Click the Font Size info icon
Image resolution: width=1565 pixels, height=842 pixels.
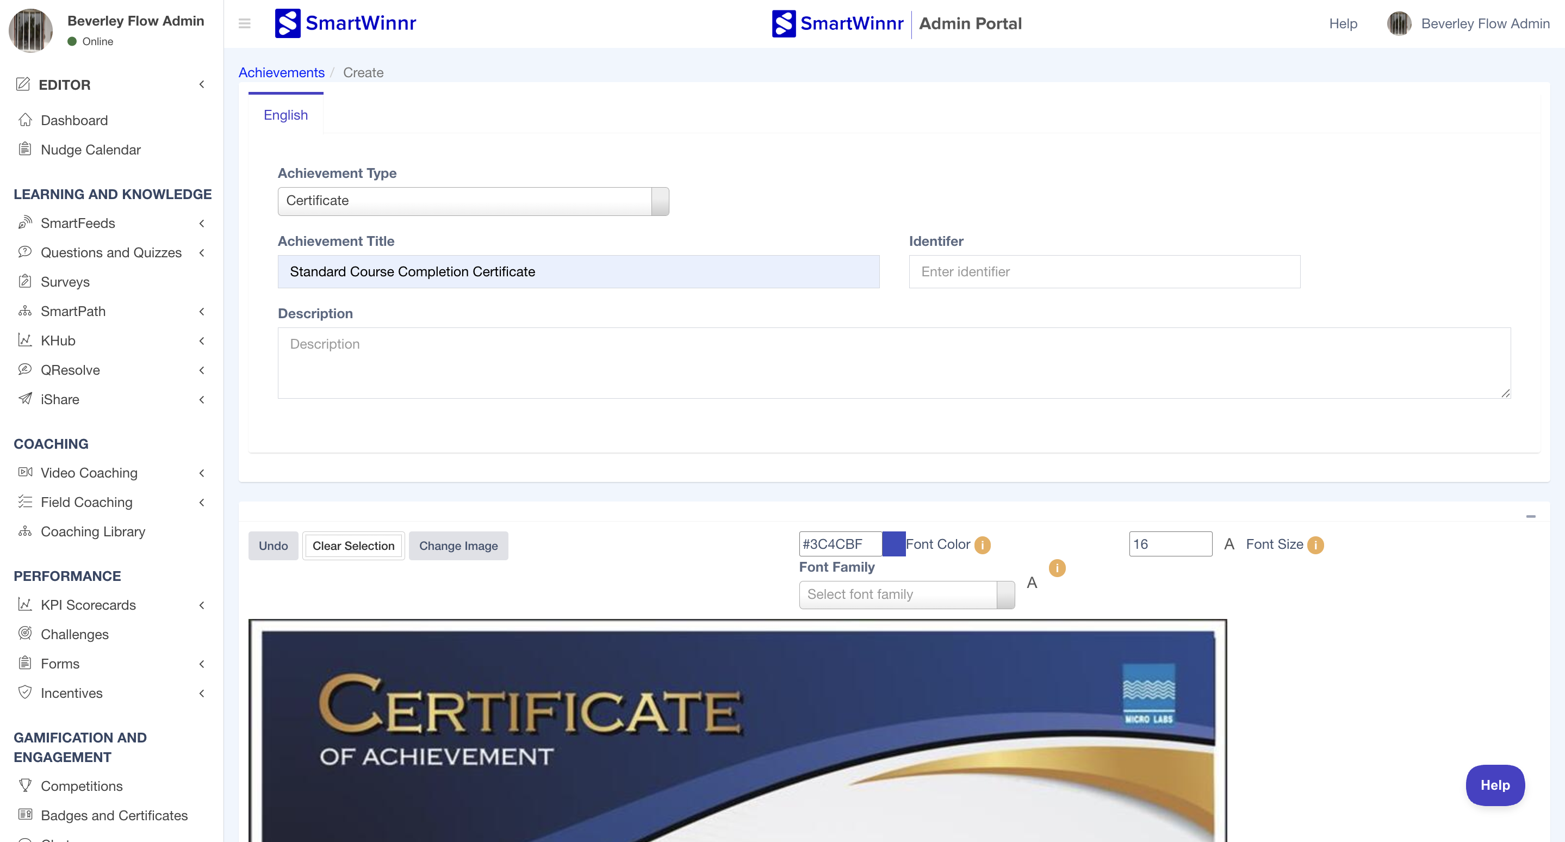pyautogui.click(x=1315, y=545)
